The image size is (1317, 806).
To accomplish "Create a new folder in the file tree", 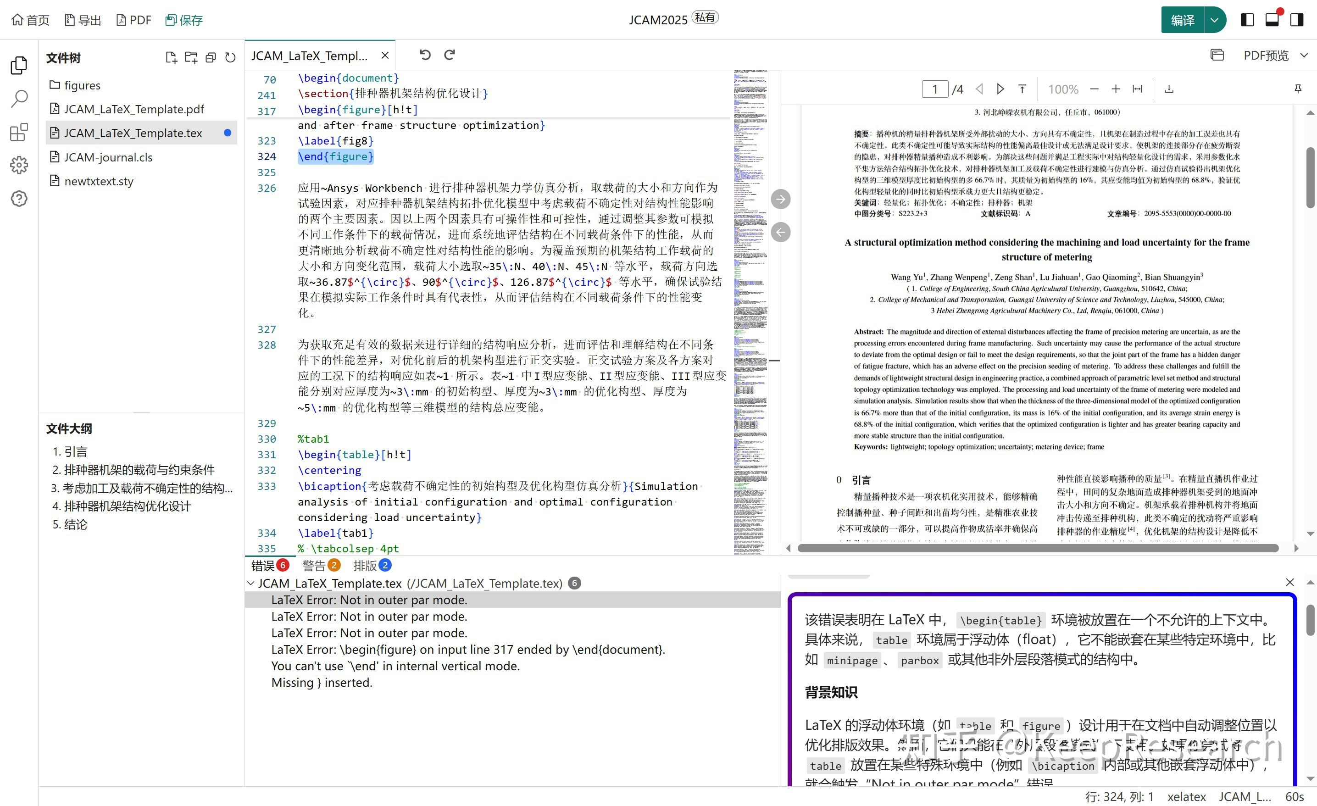I will point(191,58).
